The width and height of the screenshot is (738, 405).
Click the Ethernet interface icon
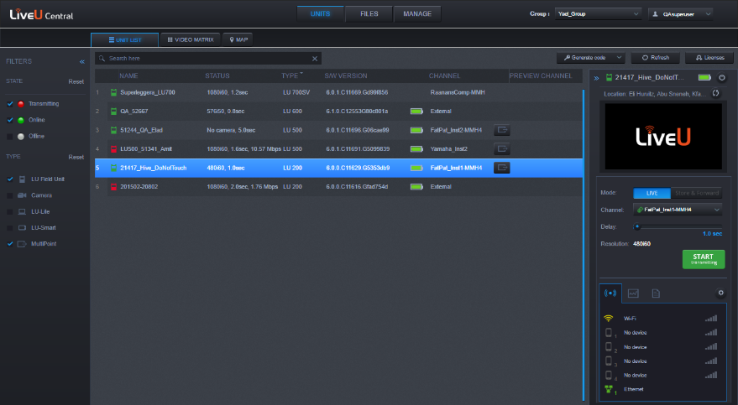coord(609,389)
